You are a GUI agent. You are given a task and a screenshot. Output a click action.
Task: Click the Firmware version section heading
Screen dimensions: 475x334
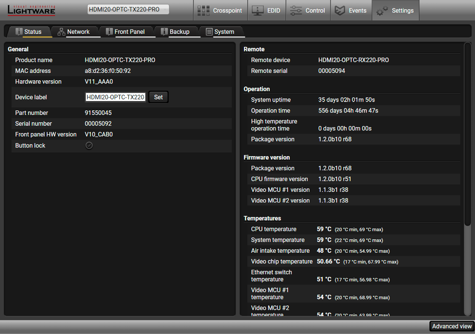(x=267, y=158)
